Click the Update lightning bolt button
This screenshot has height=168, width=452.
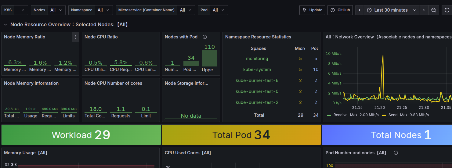(x=312, y=10)
